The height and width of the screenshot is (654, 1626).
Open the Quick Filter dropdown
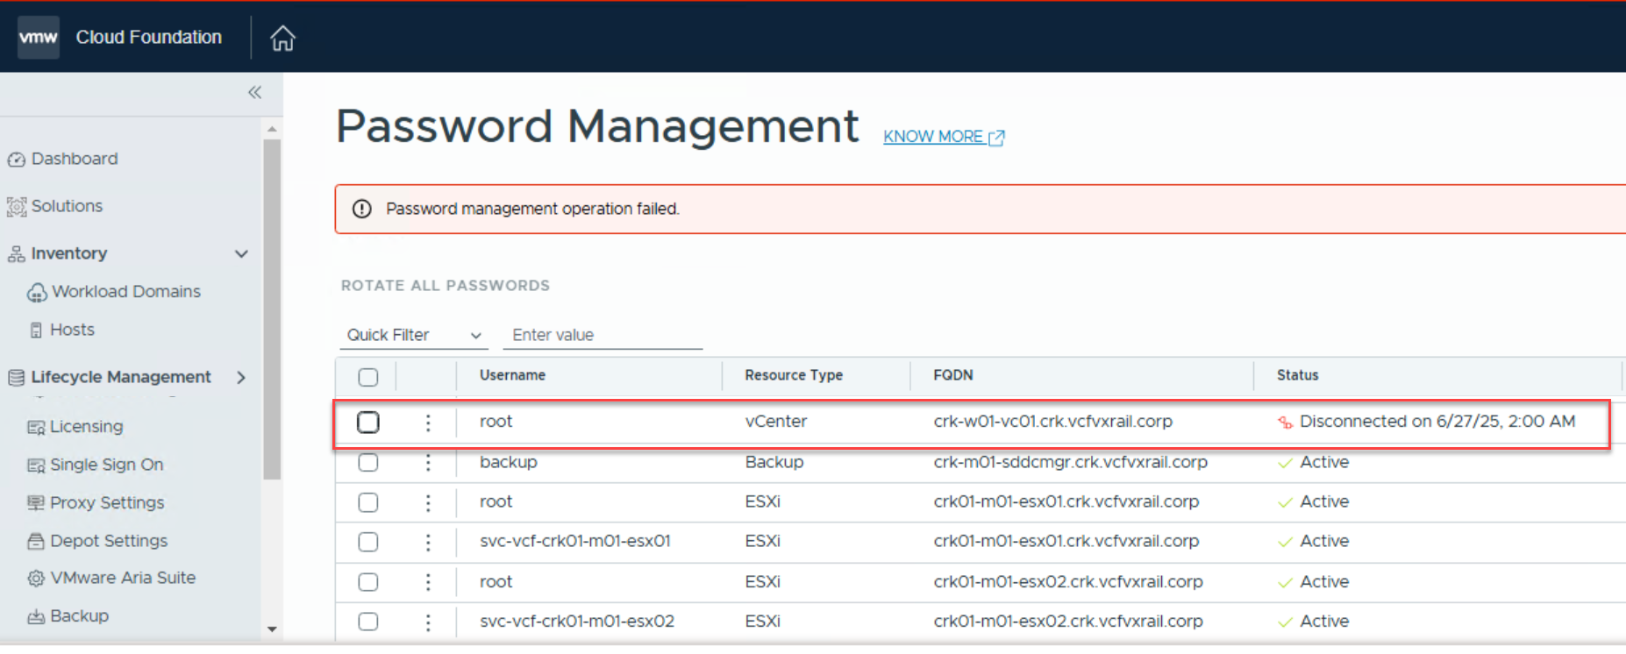[413, 335]
